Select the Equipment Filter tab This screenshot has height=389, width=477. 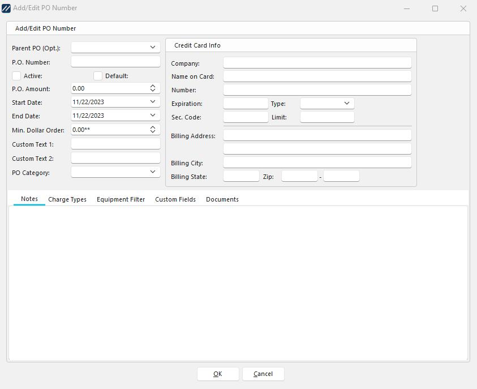point(121,199)
